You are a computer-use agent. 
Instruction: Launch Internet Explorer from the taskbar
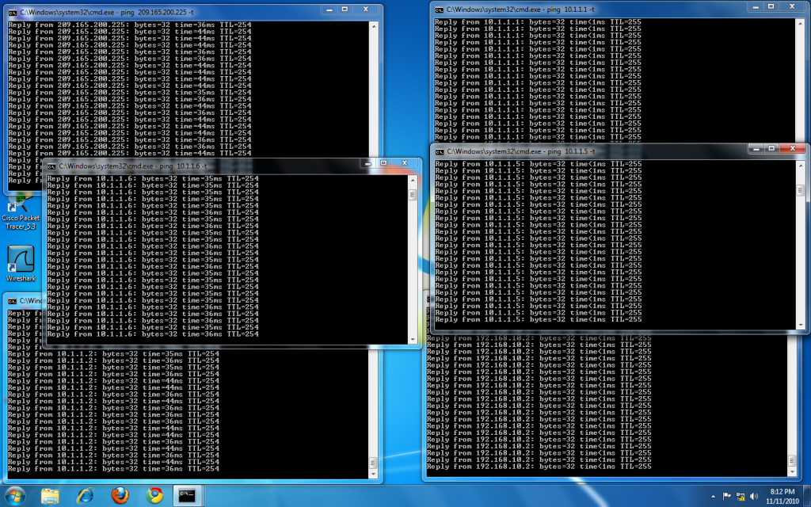(x=86, y=496)
